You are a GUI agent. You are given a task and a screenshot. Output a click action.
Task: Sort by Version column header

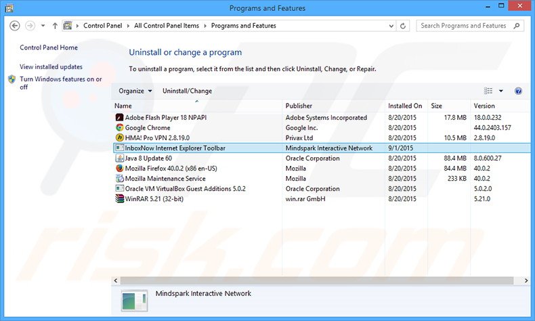(500, 106)
